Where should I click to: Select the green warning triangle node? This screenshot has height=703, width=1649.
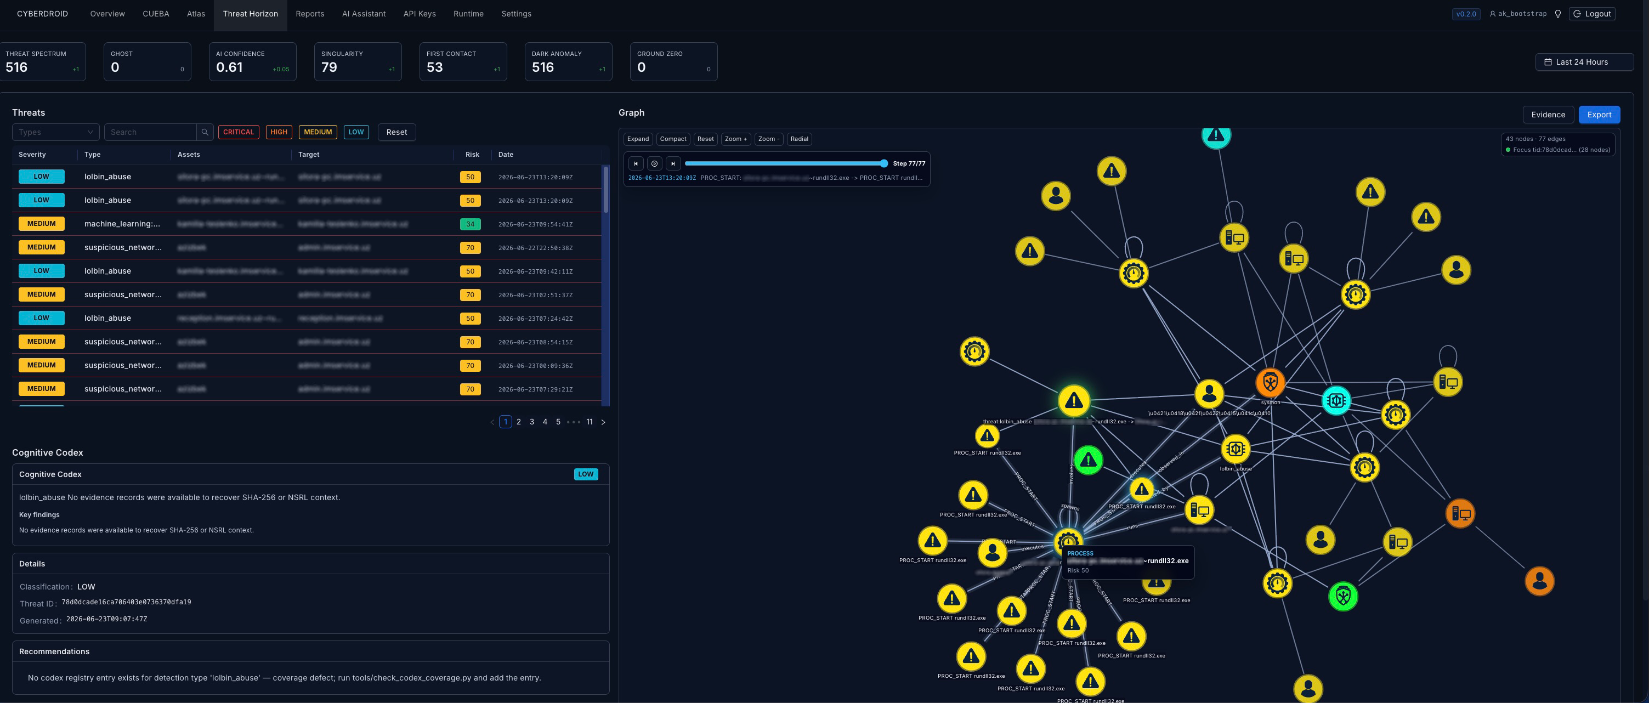(x=1088, y=460)
